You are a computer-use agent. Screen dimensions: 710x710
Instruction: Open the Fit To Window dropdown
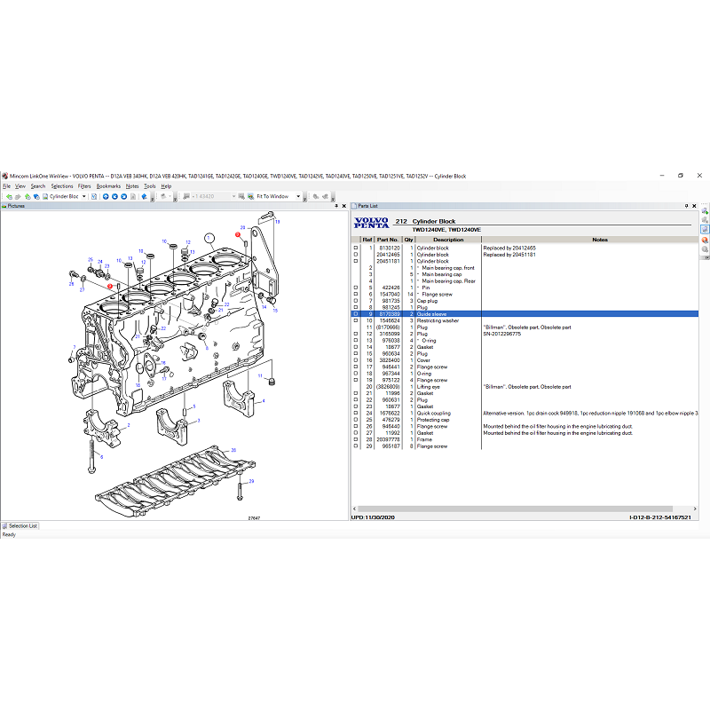tap(298, 197)
